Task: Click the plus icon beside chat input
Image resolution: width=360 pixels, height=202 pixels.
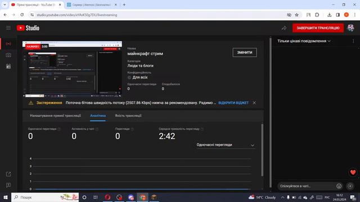Action: point(350,186)
